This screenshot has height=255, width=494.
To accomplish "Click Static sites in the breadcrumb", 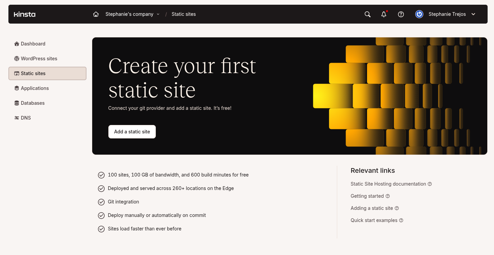I will click(x=183, y=14).
